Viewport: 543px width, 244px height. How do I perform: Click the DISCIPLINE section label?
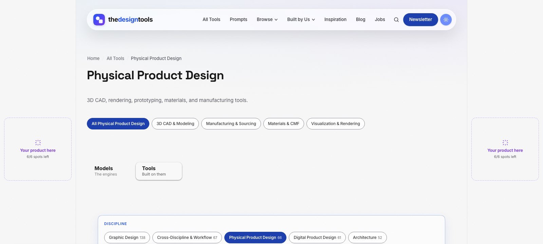coord(115,224)
